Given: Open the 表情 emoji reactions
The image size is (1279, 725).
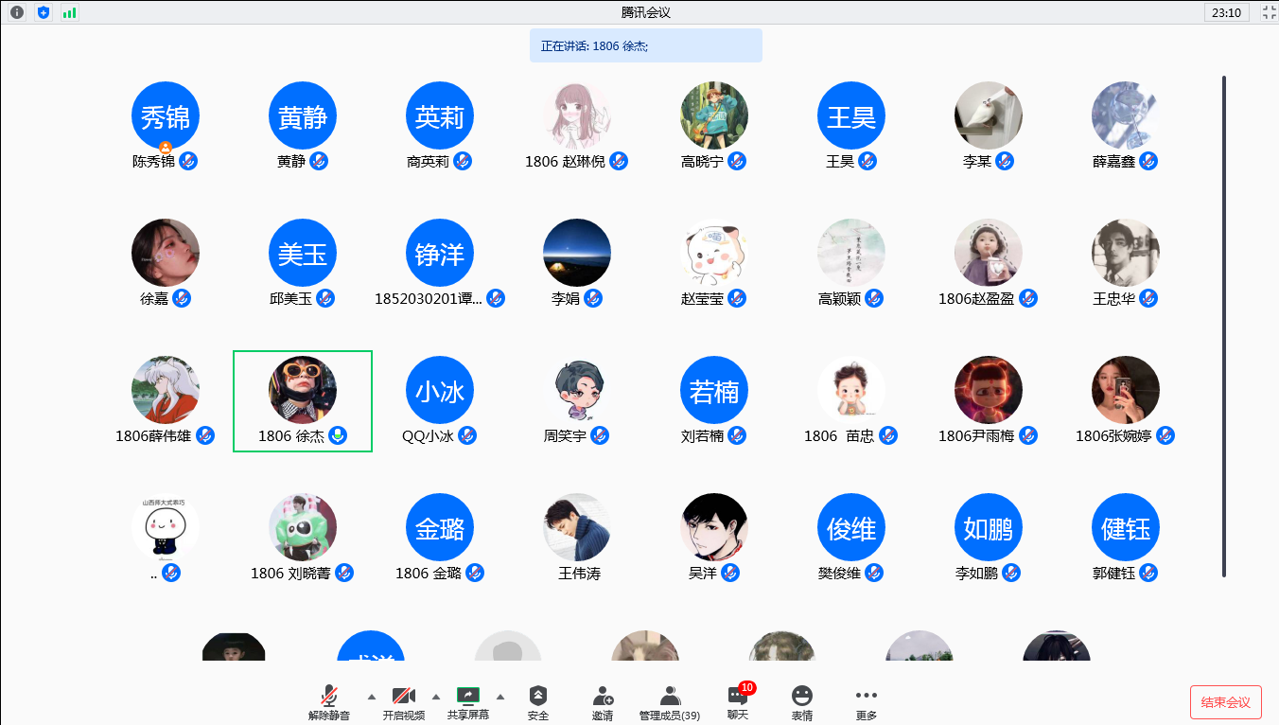Looking at the screenshot, I should 802,701.
